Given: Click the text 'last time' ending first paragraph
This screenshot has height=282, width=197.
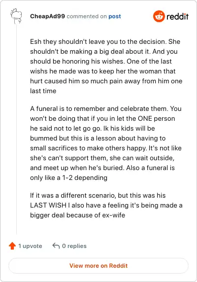Looking at the screenshot, I should 43,91.
